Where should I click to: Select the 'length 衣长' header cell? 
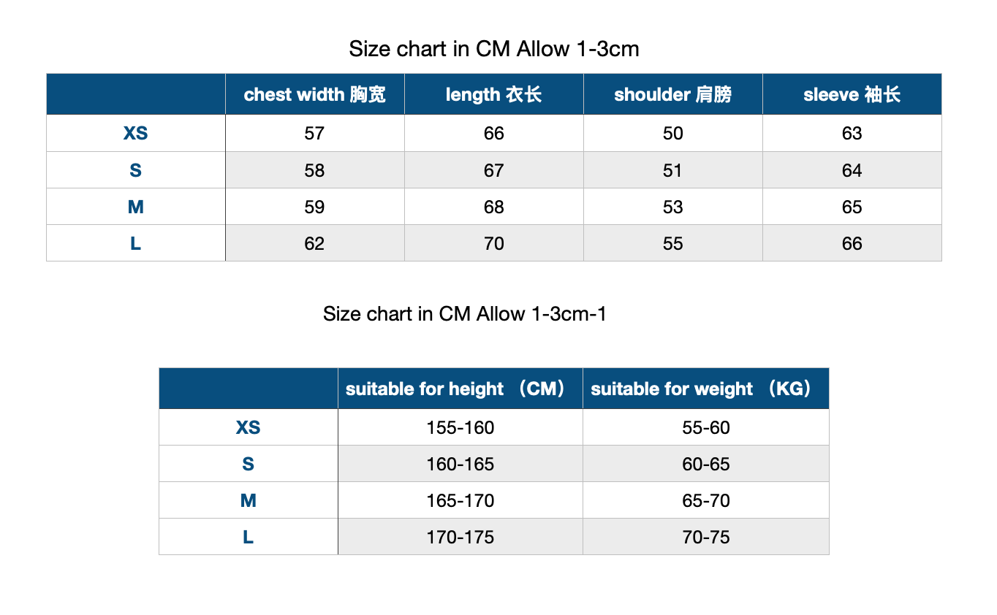point(493,94)
